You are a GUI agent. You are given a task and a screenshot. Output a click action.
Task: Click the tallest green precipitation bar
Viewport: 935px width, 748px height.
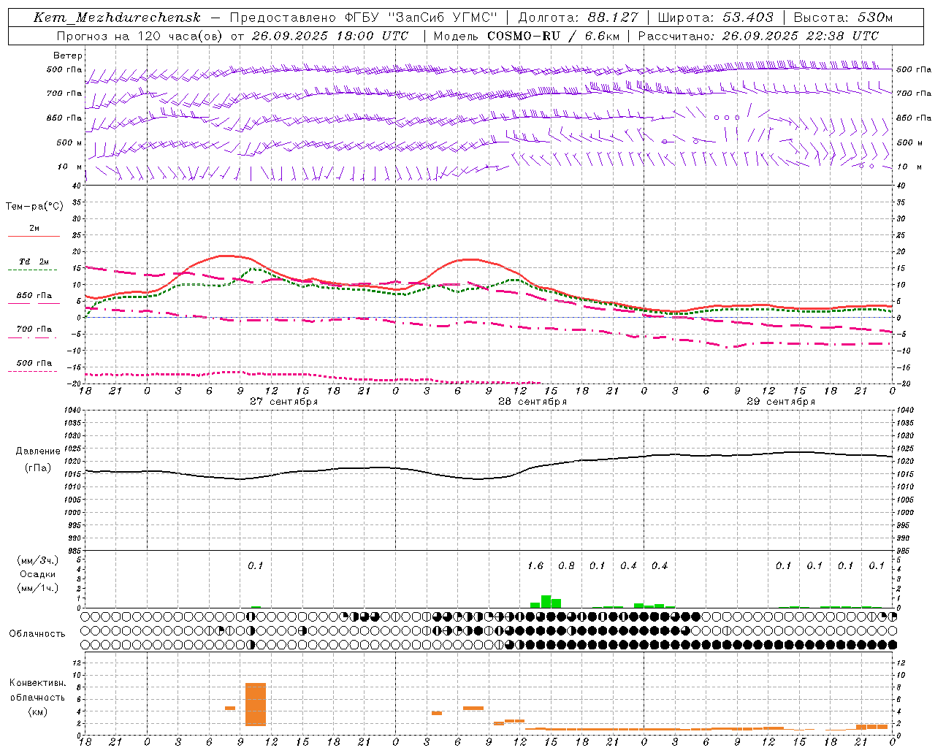pyautogui.click(x=546, y=602)
